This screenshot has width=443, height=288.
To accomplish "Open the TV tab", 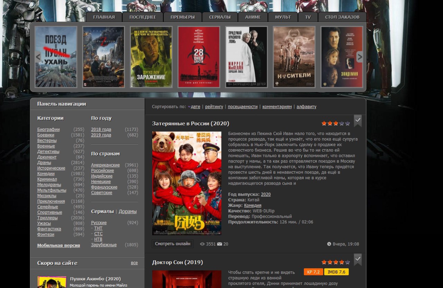I will 308,17.
